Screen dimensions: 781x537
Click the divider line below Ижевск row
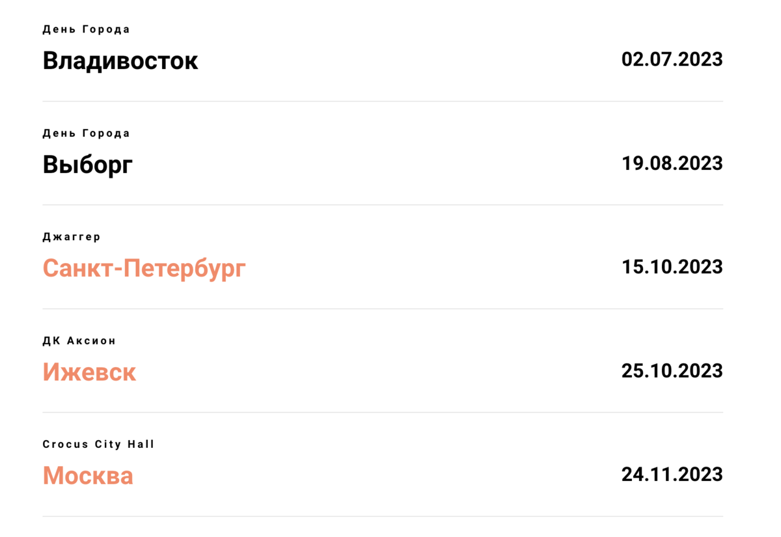coord(383,412)
